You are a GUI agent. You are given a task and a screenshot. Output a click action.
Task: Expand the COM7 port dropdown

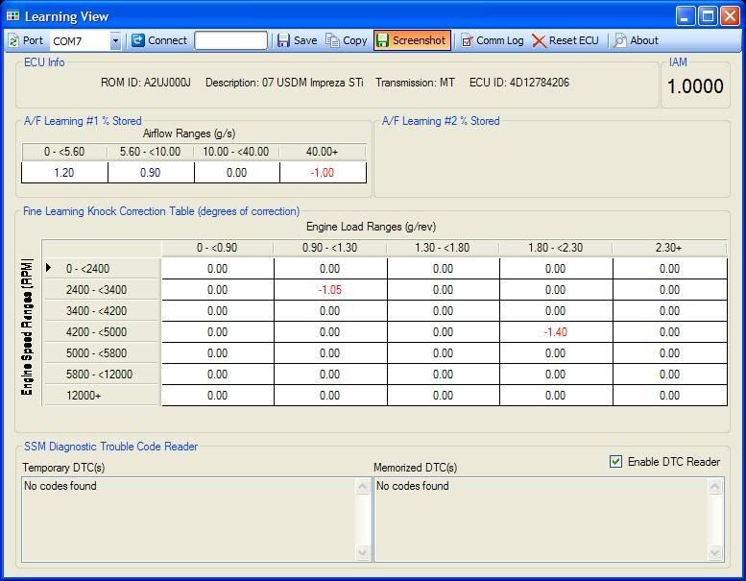point(115,41)
